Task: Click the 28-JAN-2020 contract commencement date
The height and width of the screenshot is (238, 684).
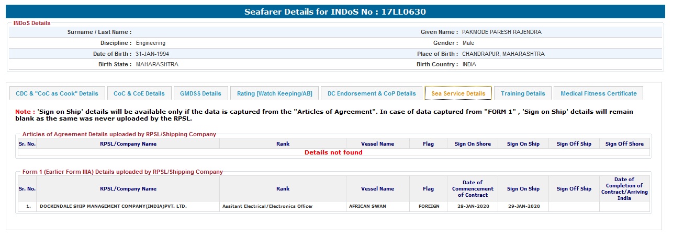Action: point(473,206)
